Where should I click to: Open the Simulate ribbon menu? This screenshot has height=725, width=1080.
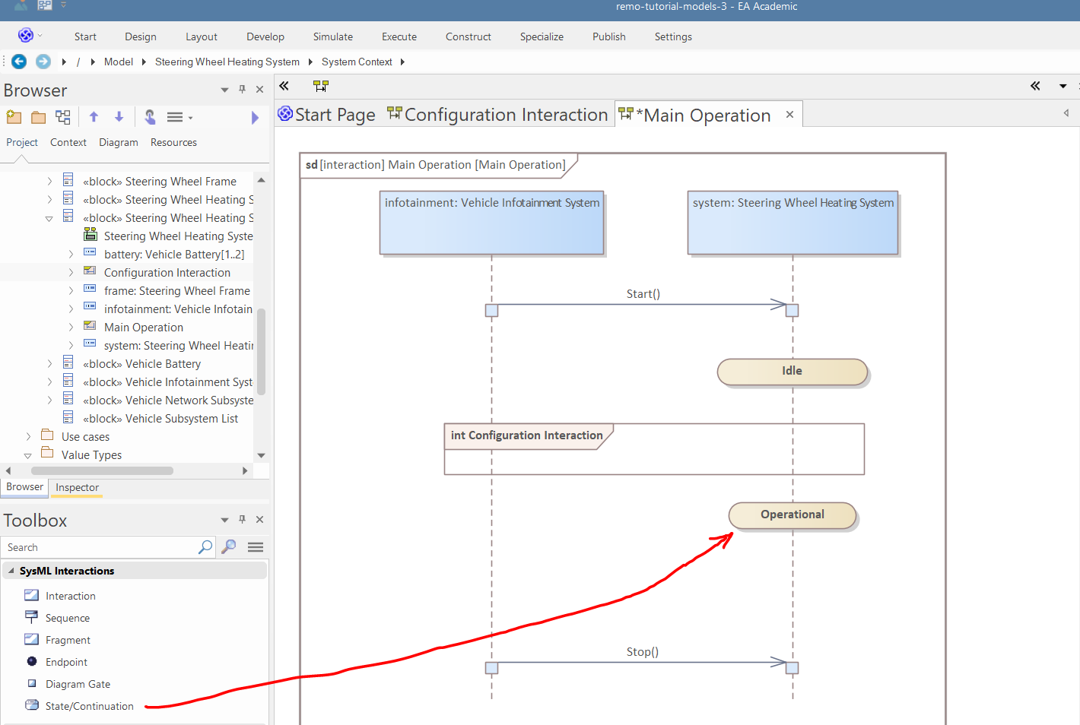[x=332, y=36]
